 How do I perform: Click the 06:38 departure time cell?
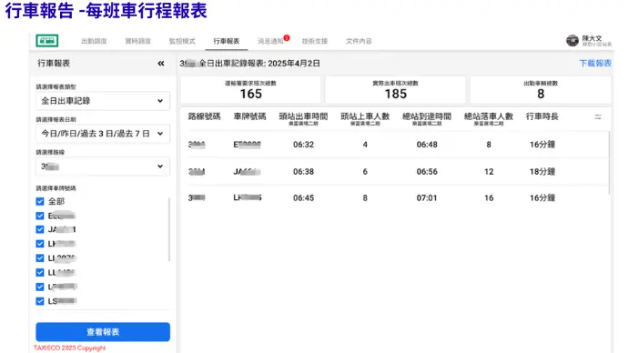tap(303, 172)
